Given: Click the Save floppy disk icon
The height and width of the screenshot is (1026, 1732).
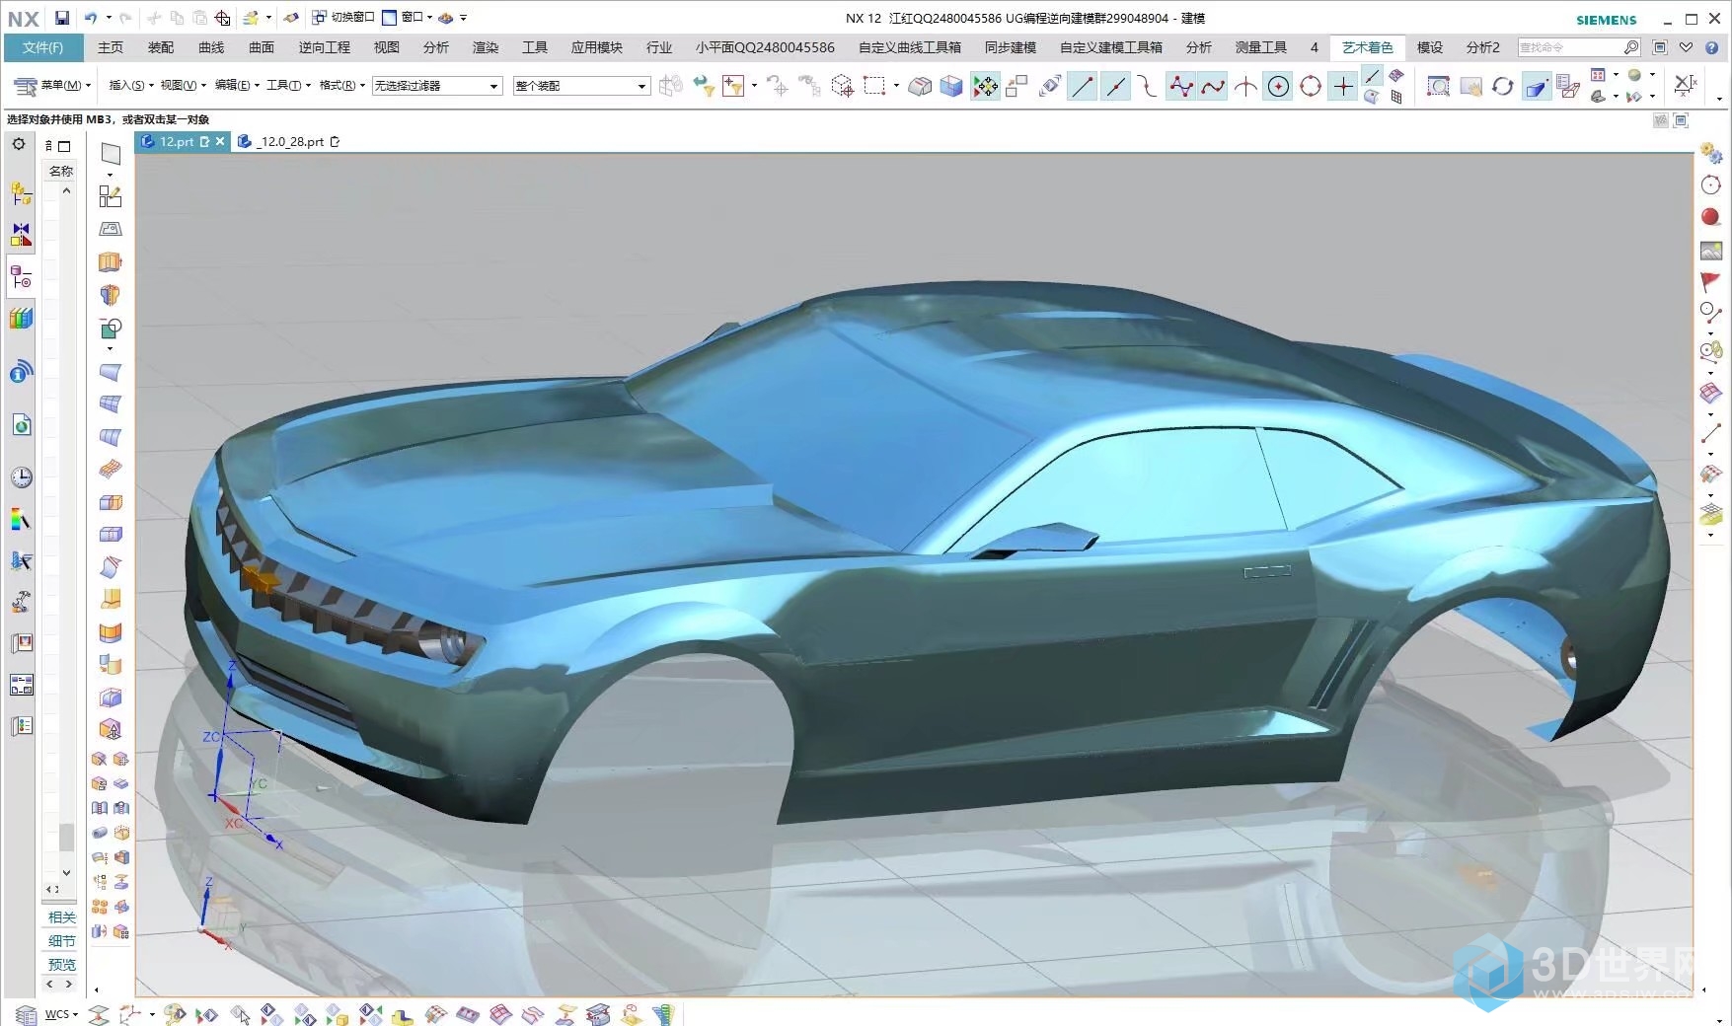Looking at the screenshot, I should pos(62,18).
